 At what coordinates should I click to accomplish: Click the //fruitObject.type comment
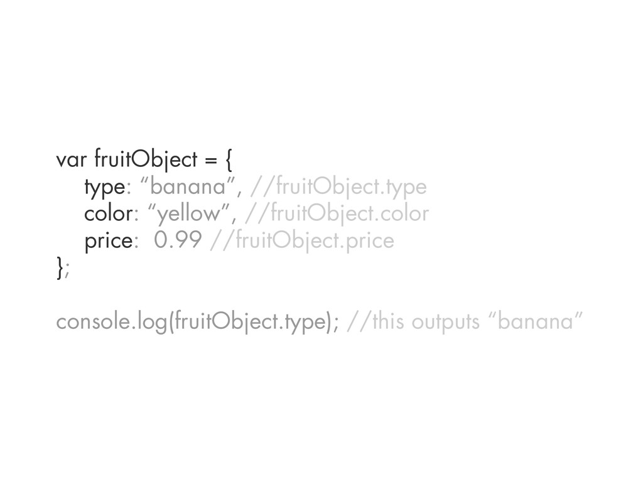click(x=338, y=186)
